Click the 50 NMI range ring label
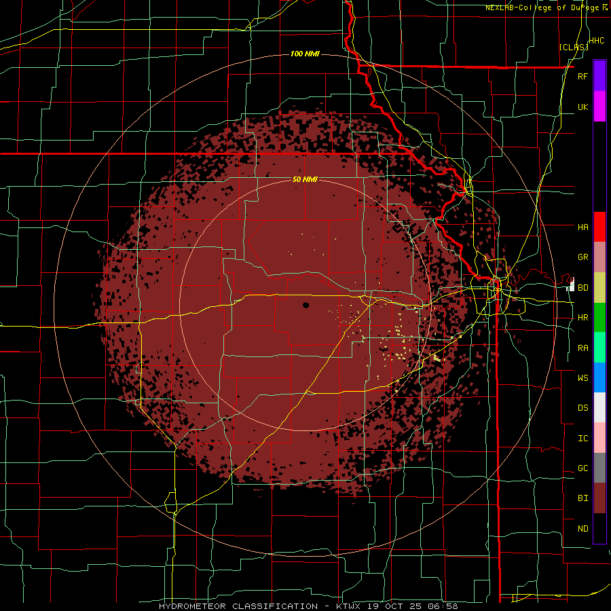The width and height of the screenshot is (611, 611). 305,180
